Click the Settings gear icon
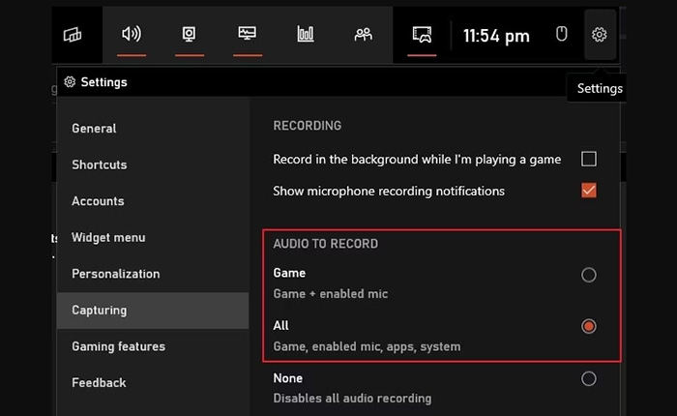 coord(600,35)
